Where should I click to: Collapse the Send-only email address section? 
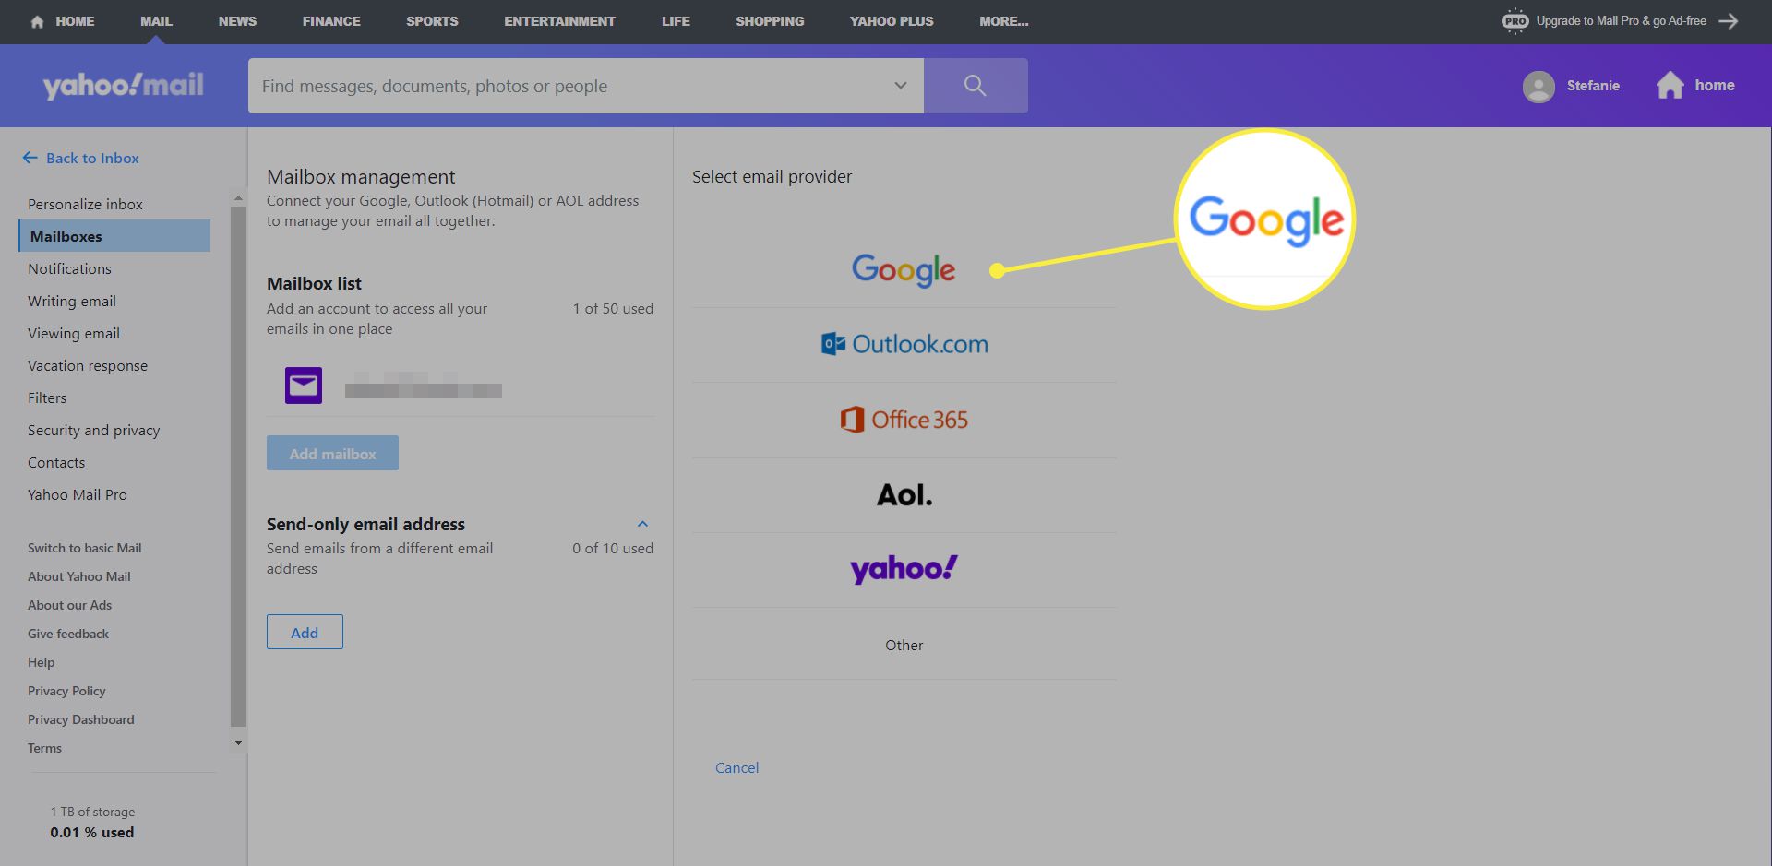point(642,524)
